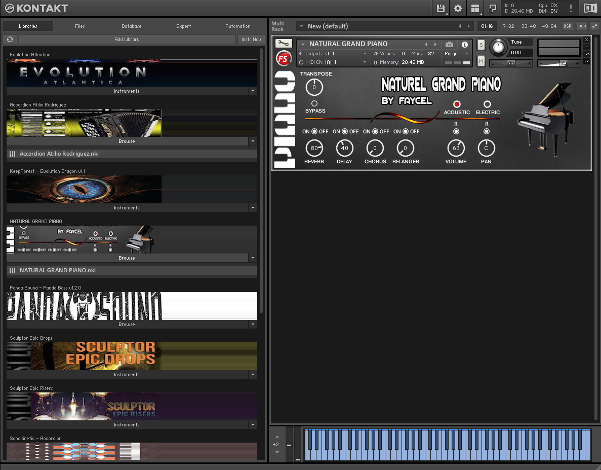The image size is (601, 470).
Task: Refresh the libraries list
Action: (10, 39)
